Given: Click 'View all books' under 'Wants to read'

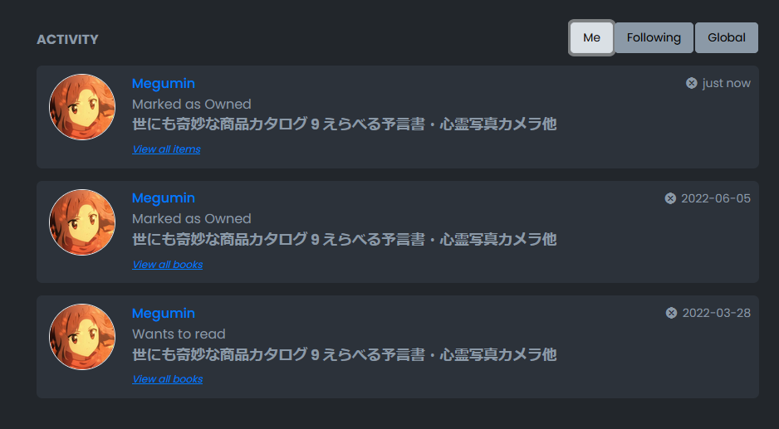Looking at the screenshot, I should 167,379.
